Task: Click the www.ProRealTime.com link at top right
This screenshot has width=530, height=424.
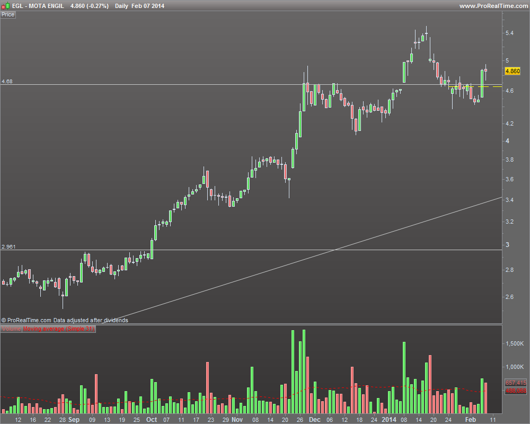Action: tap(493, 6)
